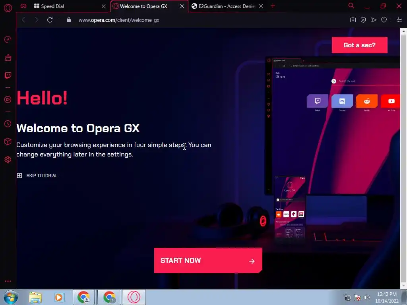Close the Speed Dial tab

(104, 6)
